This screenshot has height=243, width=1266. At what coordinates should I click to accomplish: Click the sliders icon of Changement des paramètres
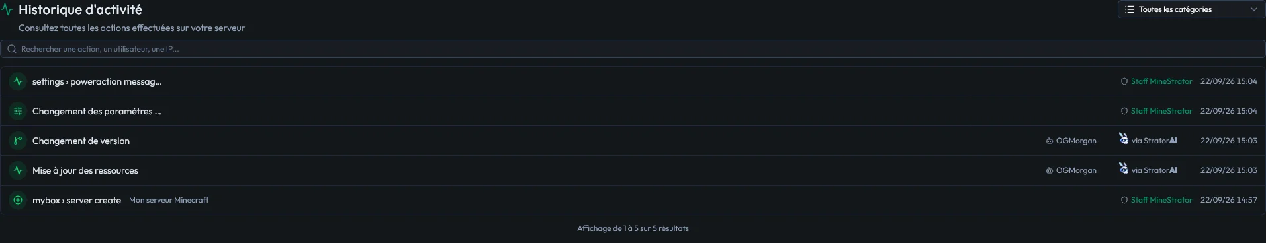tap(18, 111)
